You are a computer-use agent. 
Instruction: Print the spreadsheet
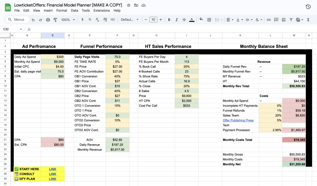(x=48, y=20)
